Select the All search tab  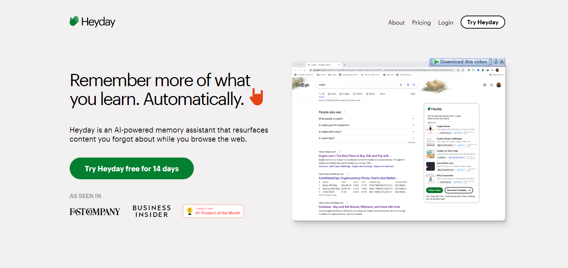322,94
